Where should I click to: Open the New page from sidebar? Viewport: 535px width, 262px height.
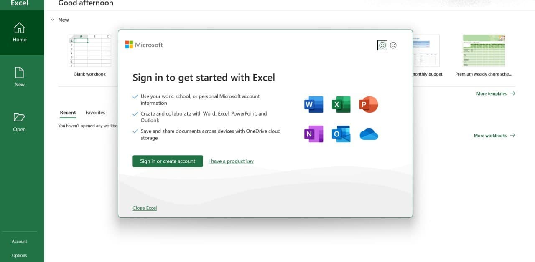[20, 77]
